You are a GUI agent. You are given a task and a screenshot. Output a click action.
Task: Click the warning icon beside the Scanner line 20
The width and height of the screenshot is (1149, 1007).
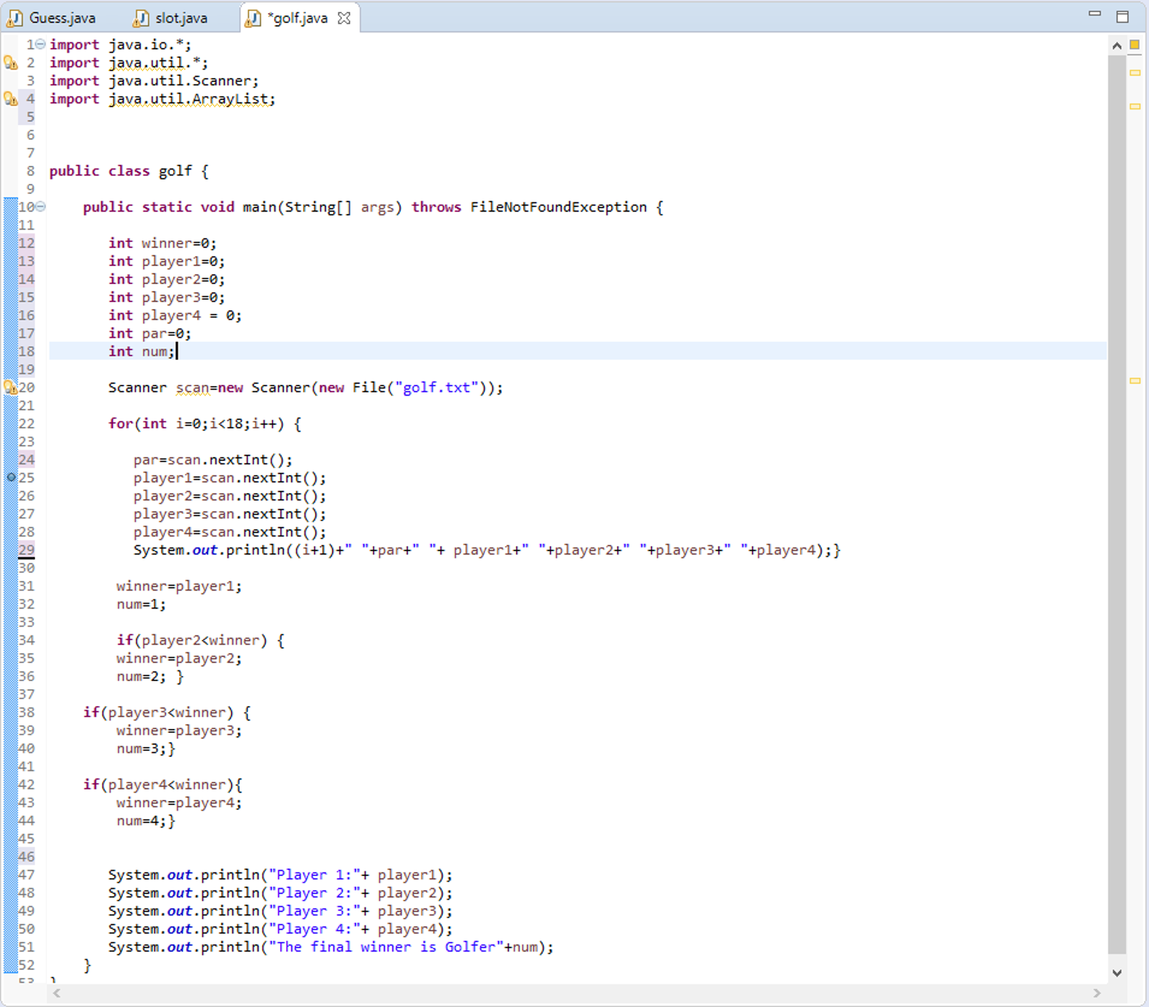9,387
